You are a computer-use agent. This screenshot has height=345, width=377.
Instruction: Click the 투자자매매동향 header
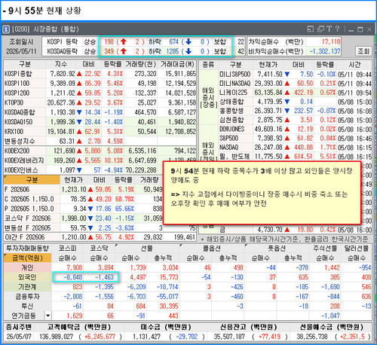(x=27, y=249)
